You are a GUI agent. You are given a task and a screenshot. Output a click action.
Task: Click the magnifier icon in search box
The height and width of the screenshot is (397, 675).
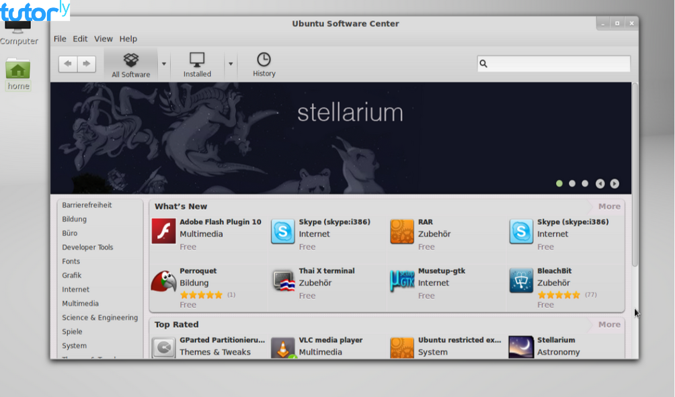click(483, 64)
